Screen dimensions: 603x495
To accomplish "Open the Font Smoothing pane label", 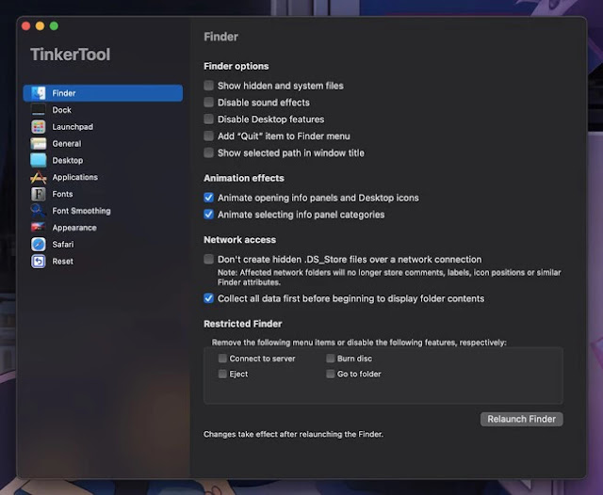I will pos(82,211).
